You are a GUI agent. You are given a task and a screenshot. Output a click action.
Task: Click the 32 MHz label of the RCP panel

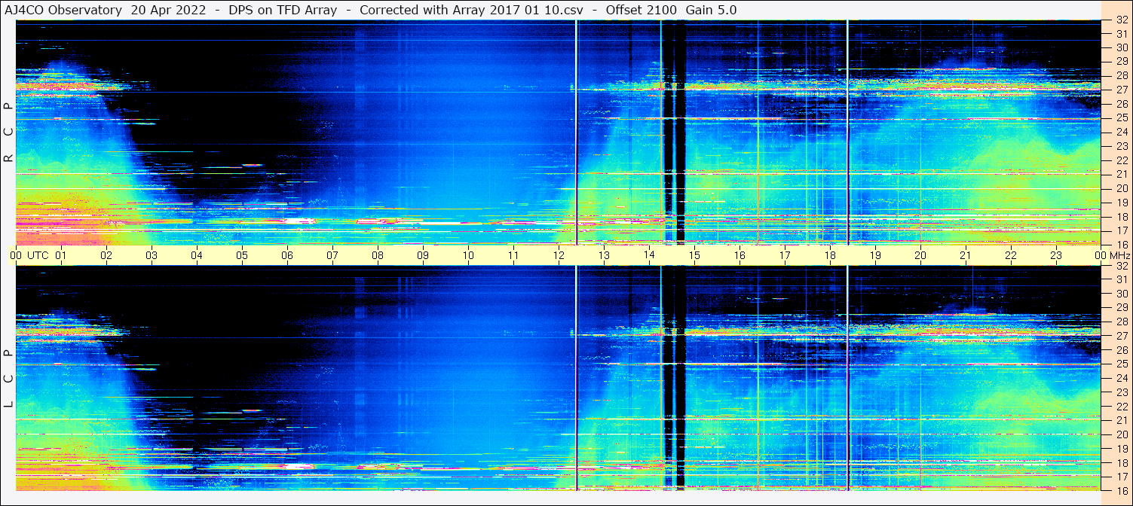click(1122, 20)
